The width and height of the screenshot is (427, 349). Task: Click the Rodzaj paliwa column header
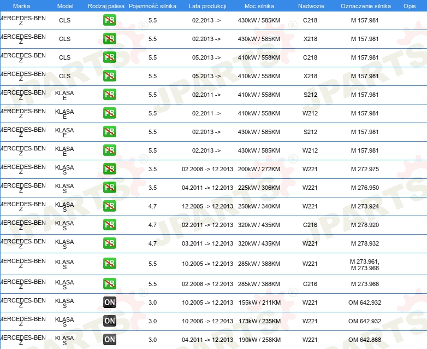(x=106, y=6)
